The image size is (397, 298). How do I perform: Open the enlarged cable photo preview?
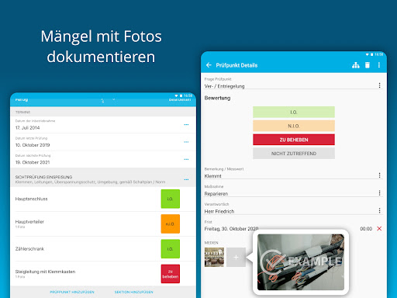click(301, 262)
